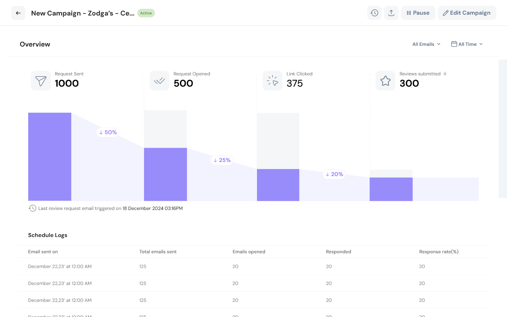The height and width of the screenshot is (317, 507).
Task: Click the export upload icon
Action: 391,13
